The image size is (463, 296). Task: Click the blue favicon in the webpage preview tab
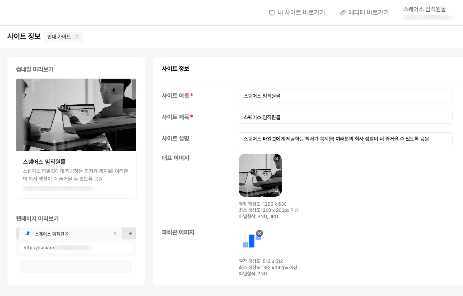pos(28,234)
